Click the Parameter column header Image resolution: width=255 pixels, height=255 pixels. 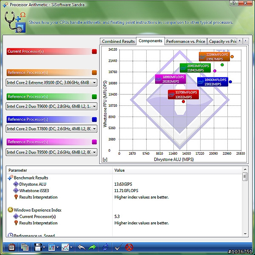(x=59, y=170)
